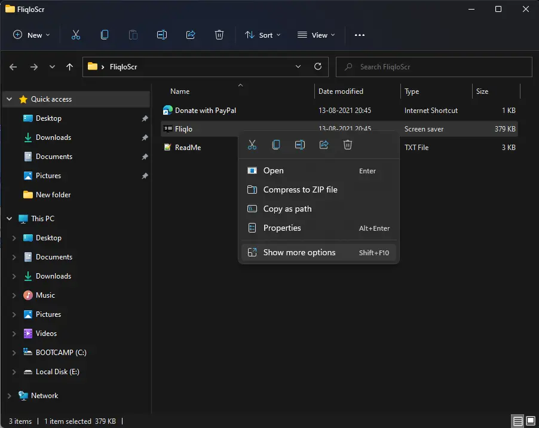Rename the file using the context menu icon
Image resolution: width=539 pixels, height=428 pixels.
pos(300,145)
